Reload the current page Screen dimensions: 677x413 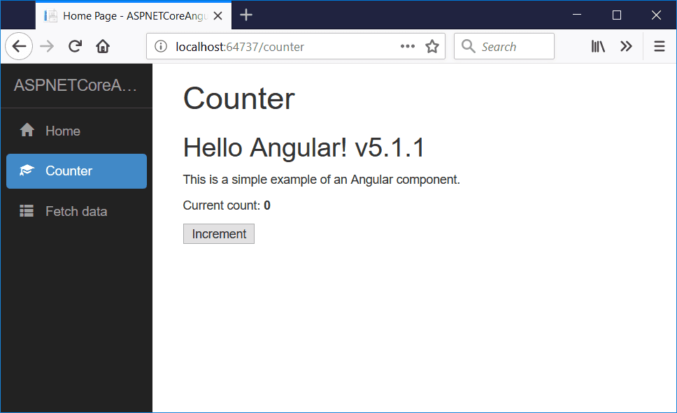tap(75, 46)
